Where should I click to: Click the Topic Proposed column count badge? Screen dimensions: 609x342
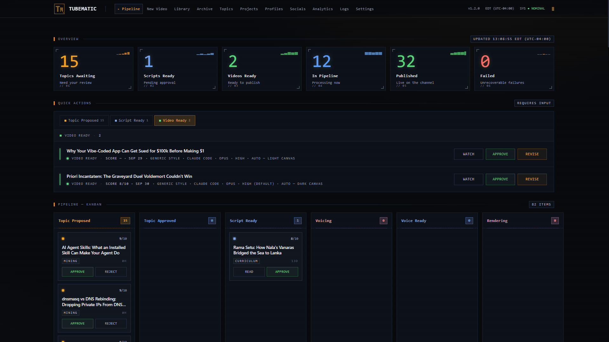[125, 221]
